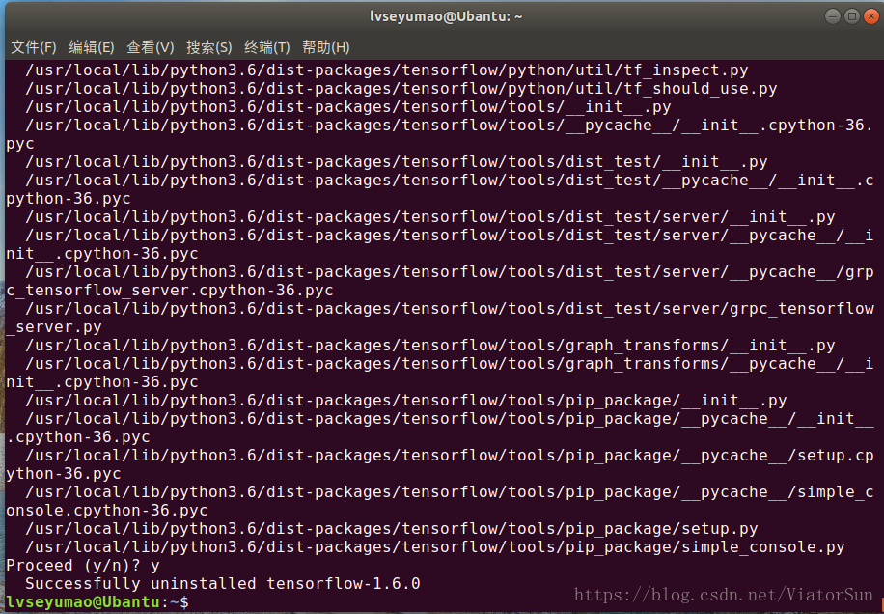Close the terminal window

[871, 16]
